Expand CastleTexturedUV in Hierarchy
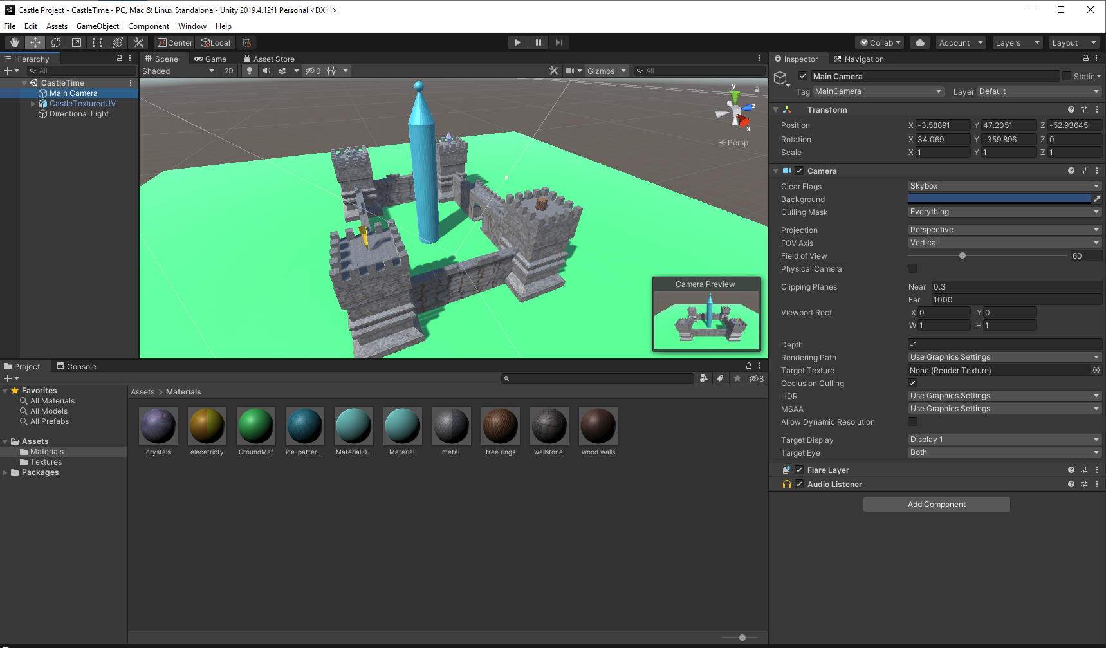1106x648 pixels. [x=33, y=104]
